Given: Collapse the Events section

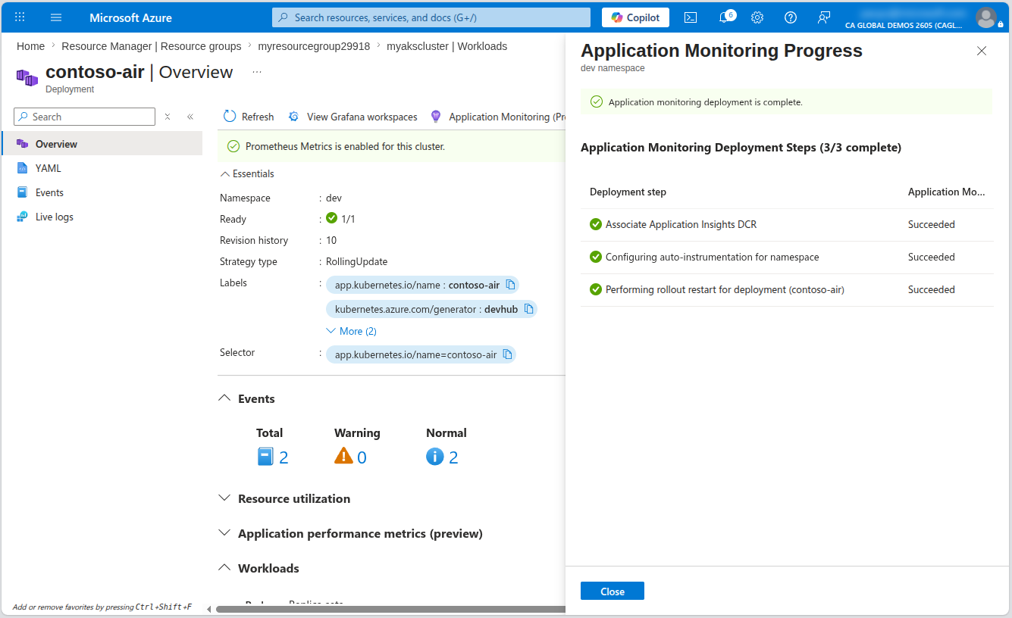Looking at the screenshot, I should pyautogui.click(x=247, y=398).
